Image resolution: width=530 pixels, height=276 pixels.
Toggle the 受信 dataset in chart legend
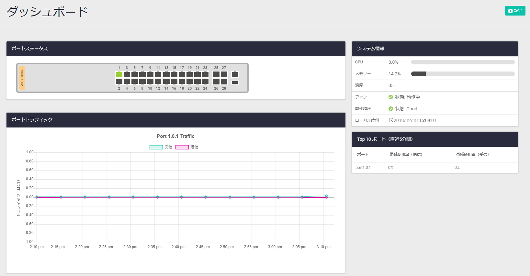(x=156, y=147)
